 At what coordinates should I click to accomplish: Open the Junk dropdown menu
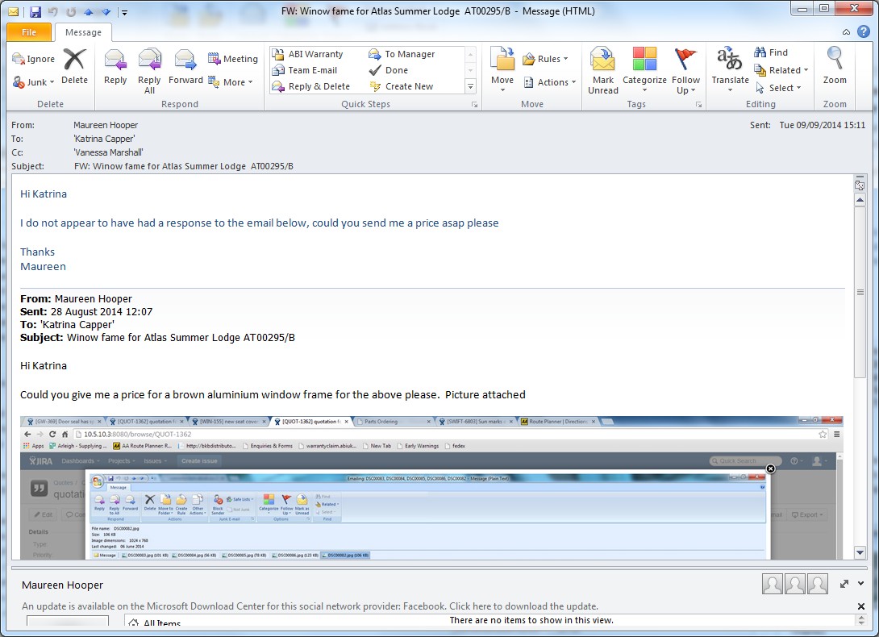[x=34, y=82]
